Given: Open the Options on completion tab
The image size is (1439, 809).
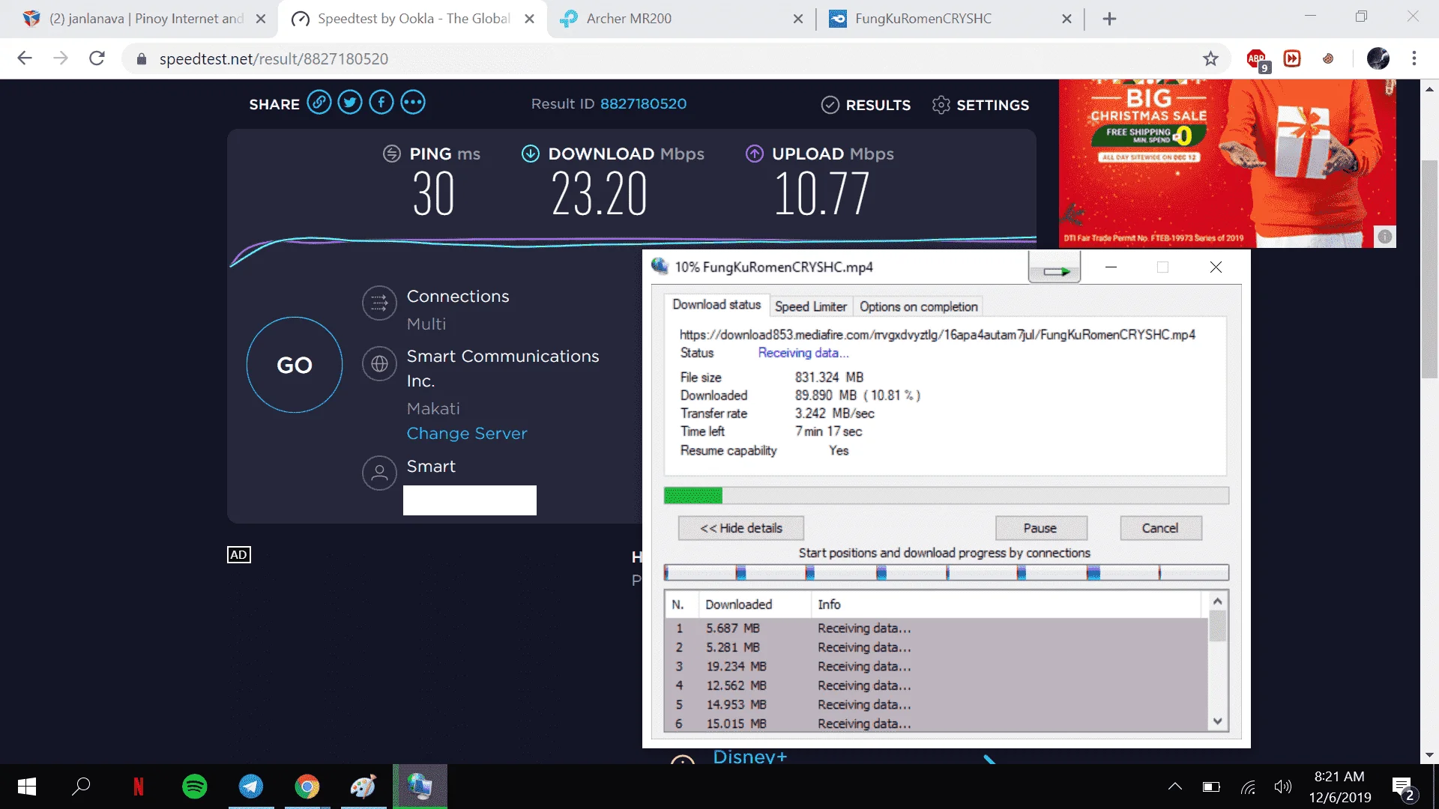Looking at the screenshot, I should [x=919, y=306].
